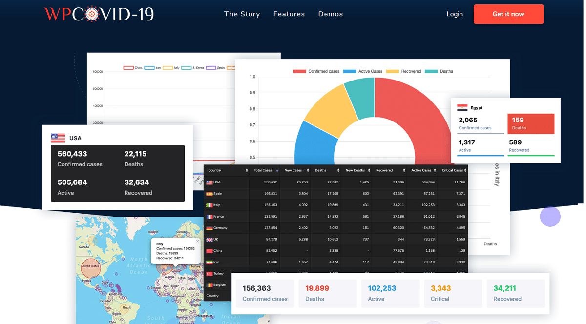The image size is (586, 324).
Task: Click the UK flag in the table
Action: pos(209,240)
